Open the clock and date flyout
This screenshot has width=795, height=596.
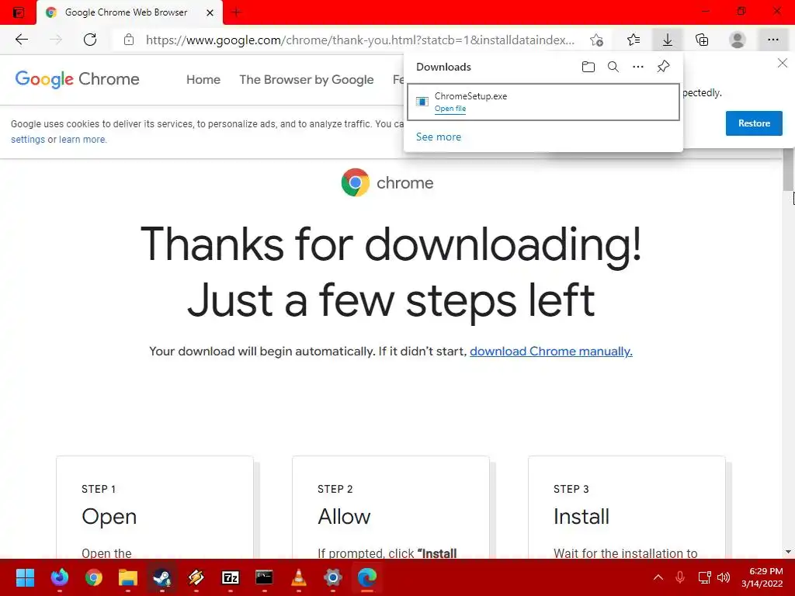tap(762, 577)
